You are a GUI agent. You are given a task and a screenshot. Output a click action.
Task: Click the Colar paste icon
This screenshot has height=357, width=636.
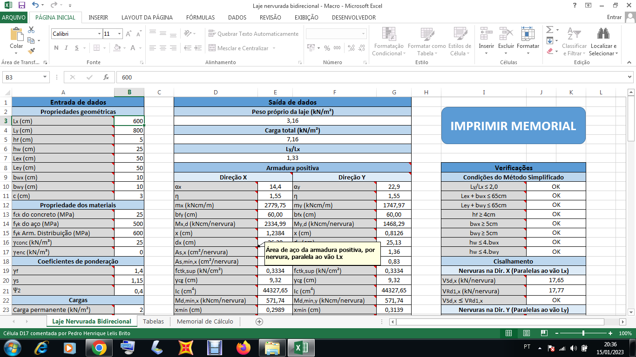16,34
